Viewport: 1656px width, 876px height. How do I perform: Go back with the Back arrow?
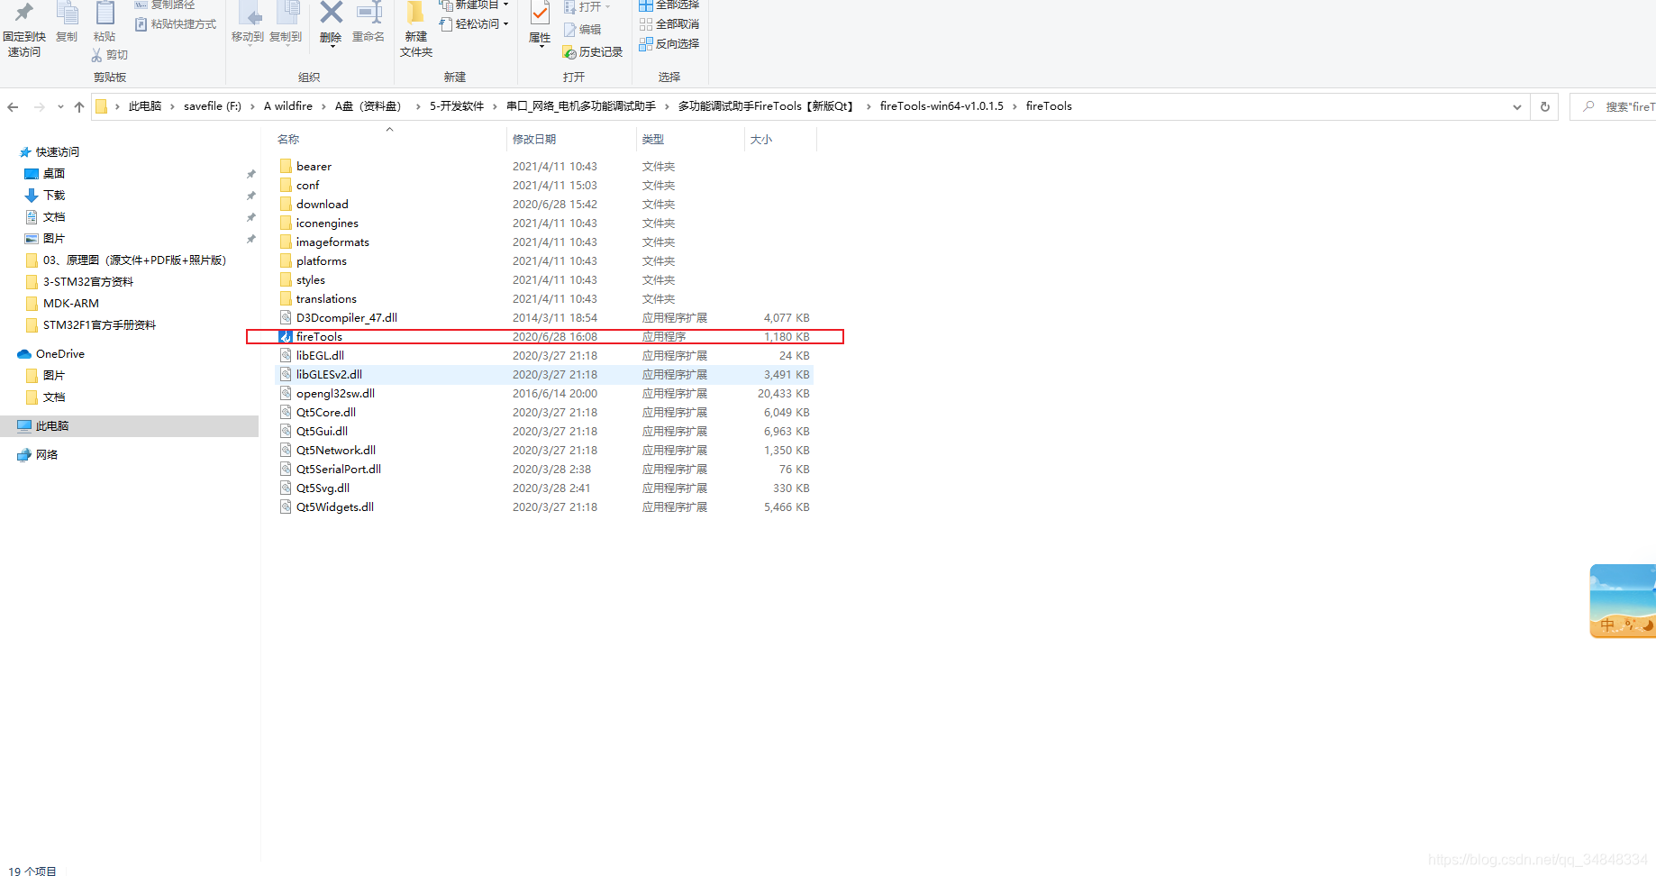[13, 106]
